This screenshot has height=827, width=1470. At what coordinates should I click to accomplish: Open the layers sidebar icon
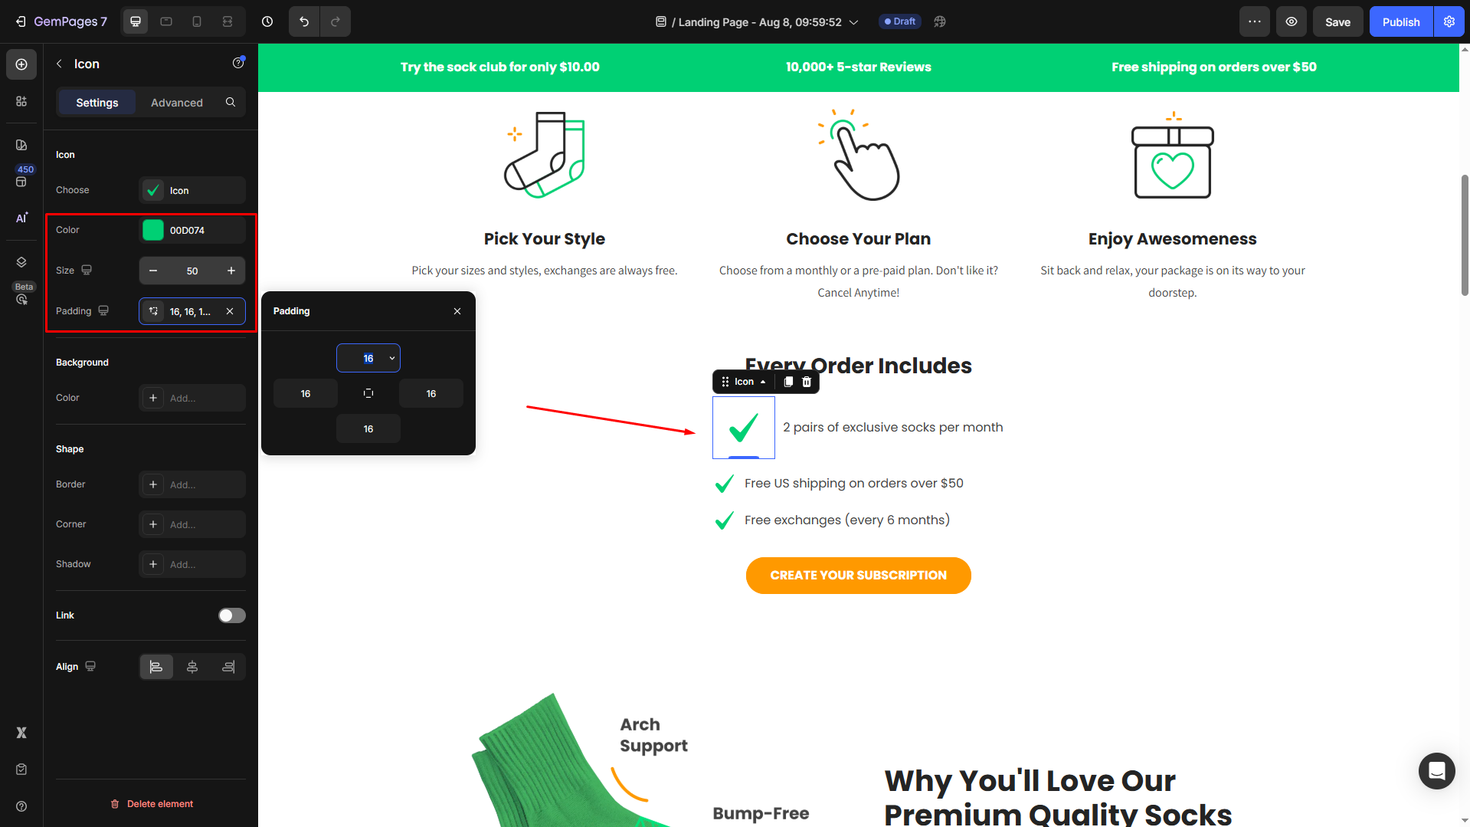(x=21, y=262)
